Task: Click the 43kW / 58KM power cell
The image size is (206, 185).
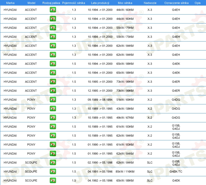Action: click(125, 109)
